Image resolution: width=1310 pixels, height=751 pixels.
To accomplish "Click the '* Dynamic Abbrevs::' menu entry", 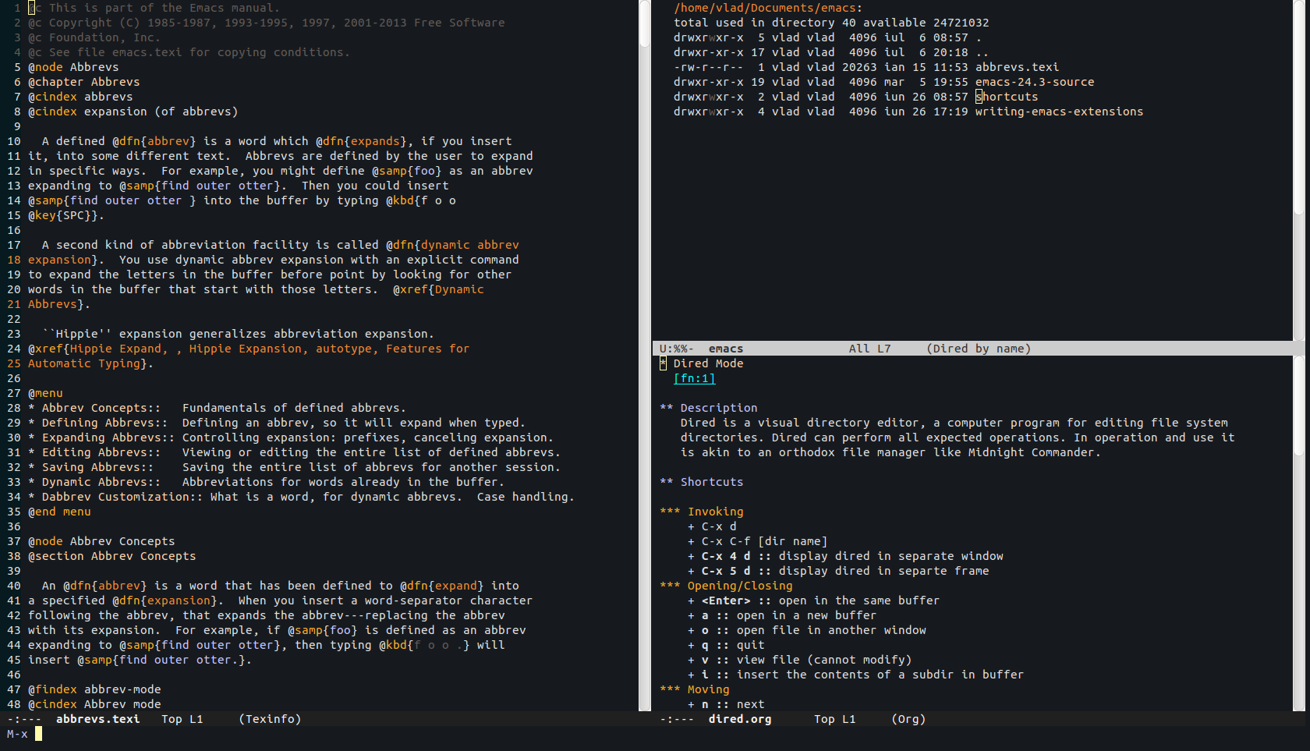I will pyautogui.click(x=94, y=482).
